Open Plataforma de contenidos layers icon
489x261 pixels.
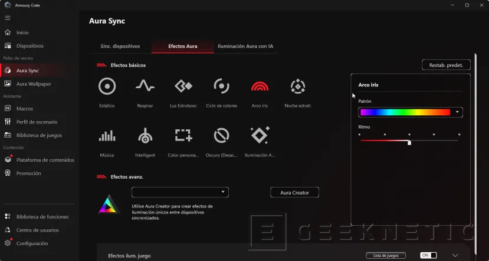click(8, 160)
